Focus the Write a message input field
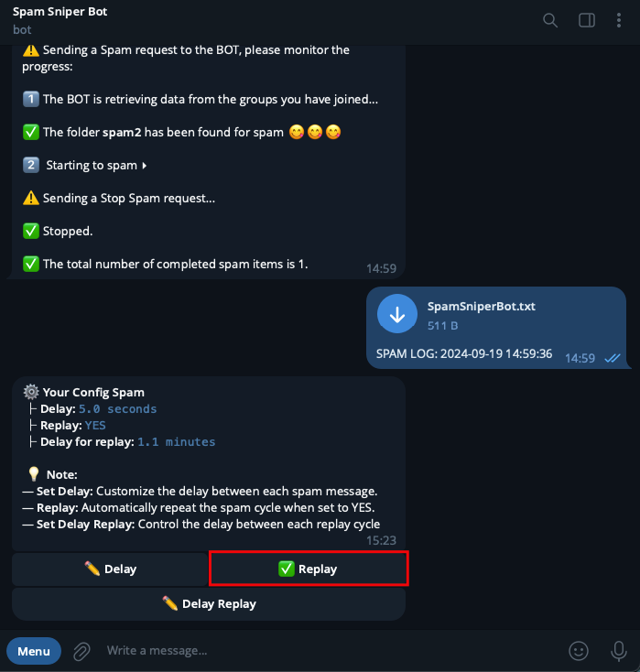The image size is (640, 672). coord(331,651)
